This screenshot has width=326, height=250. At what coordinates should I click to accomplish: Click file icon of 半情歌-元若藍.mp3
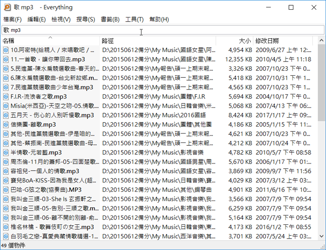[6, 153]
